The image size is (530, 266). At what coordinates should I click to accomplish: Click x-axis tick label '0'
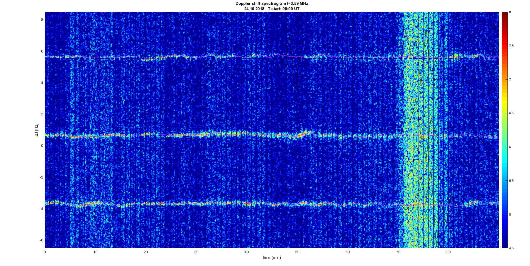(45, 252)
